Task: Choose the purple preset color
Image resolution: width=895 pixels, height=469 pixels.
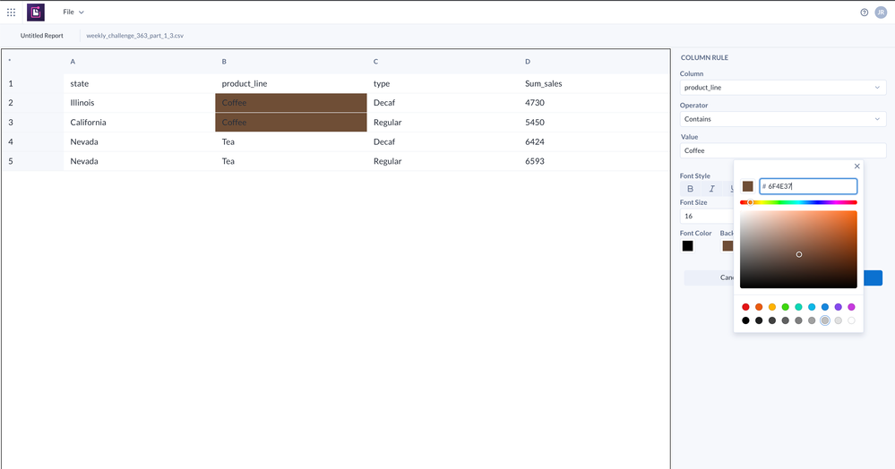Action: [838, 307]
